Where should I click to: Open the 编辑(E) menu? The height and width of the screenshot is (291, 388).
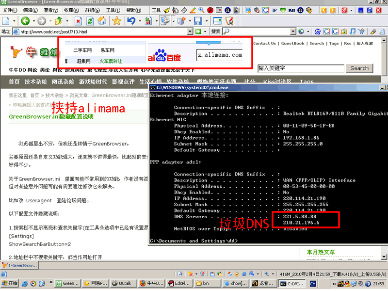31,10
